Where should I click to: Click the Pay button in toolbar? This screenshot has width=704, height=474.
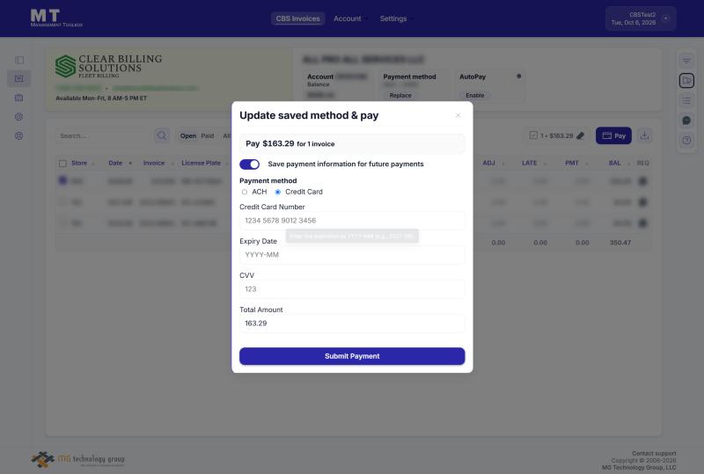[x=613, y=135]
